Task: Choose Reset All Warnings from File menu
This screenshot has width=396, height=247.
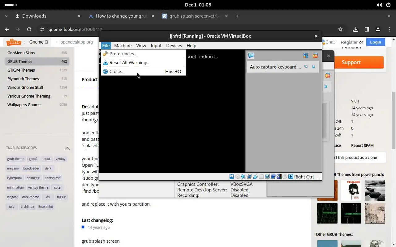Action: 143,63
